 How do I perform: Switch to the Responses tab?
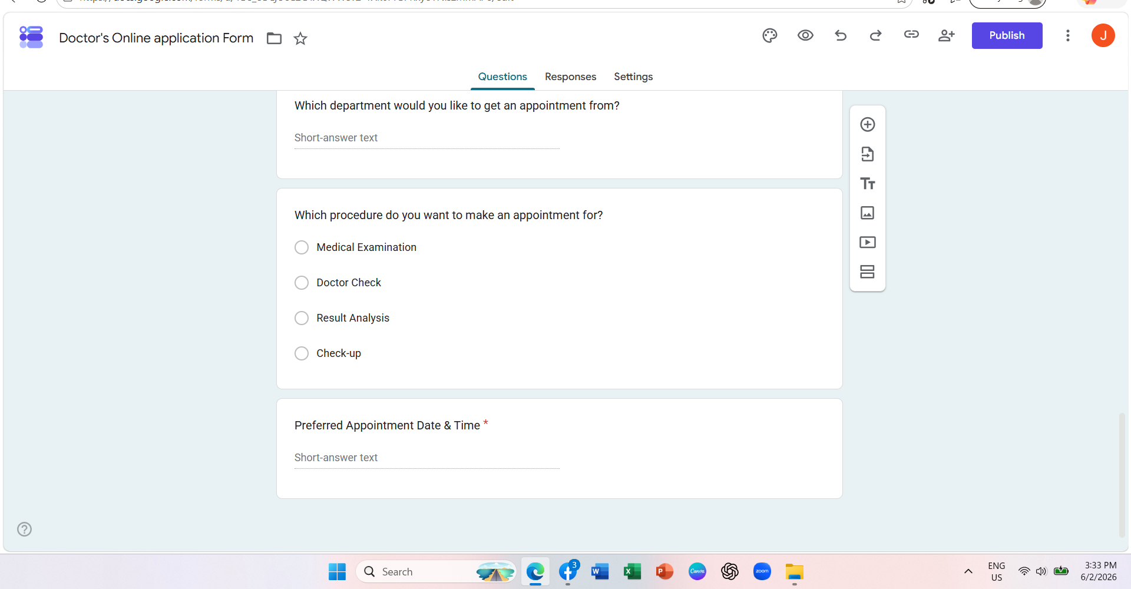570,77
